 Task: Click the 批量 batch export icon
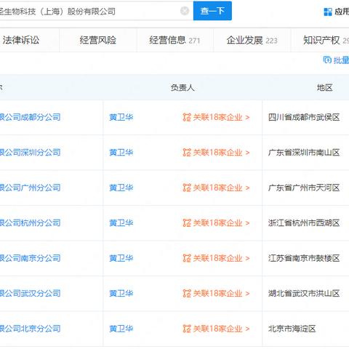[327, 60]
